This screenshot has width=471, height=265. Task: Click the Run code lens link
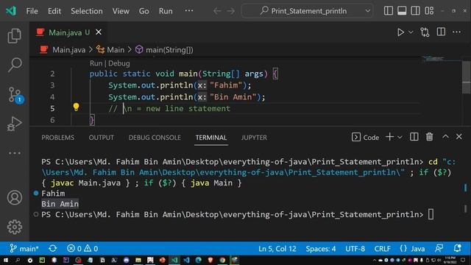coord(96,63)
